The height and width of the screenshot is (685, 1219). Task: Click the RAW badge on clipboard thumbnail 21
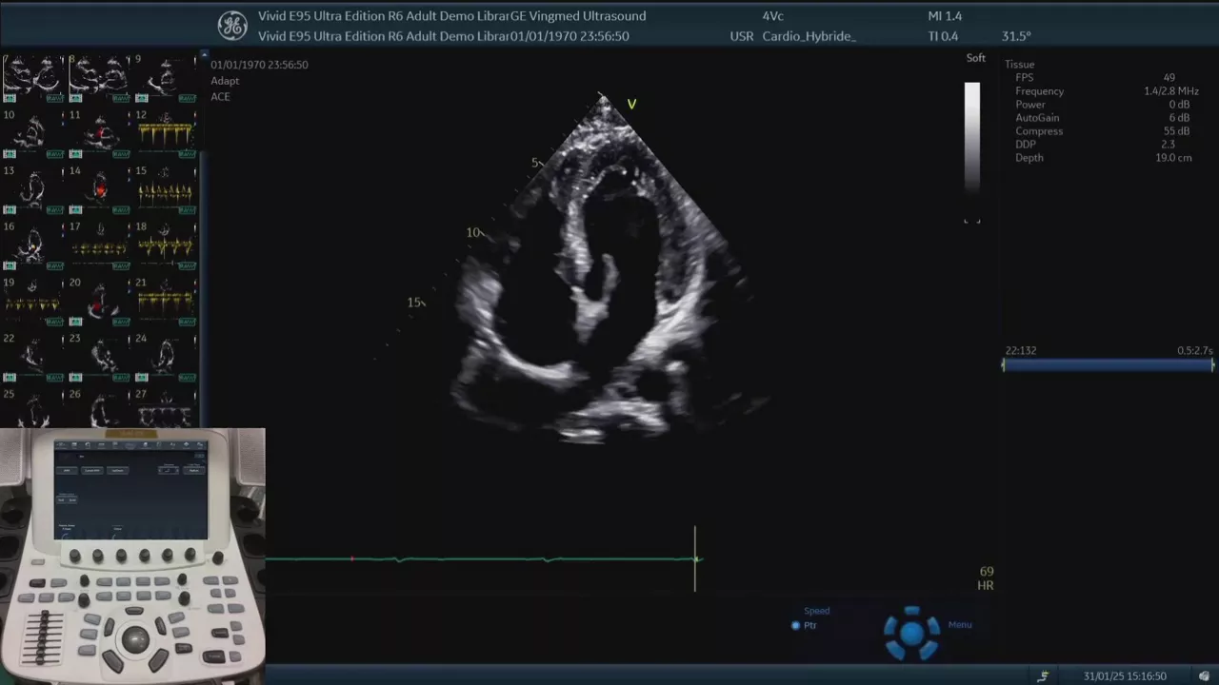coord(187,321)
